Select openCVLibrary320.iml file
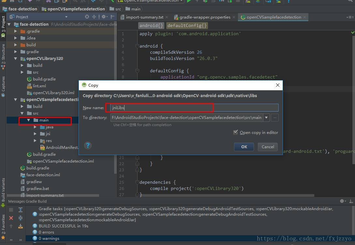This screenshot has width=355, height=245. [51, 93]
